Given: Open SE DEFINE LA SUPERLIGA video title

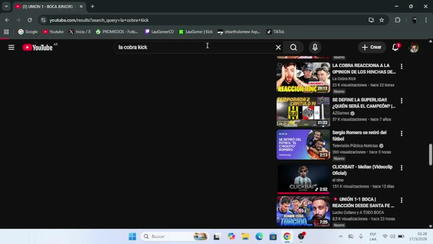Looking at the screenshot, I should point(364,103).
